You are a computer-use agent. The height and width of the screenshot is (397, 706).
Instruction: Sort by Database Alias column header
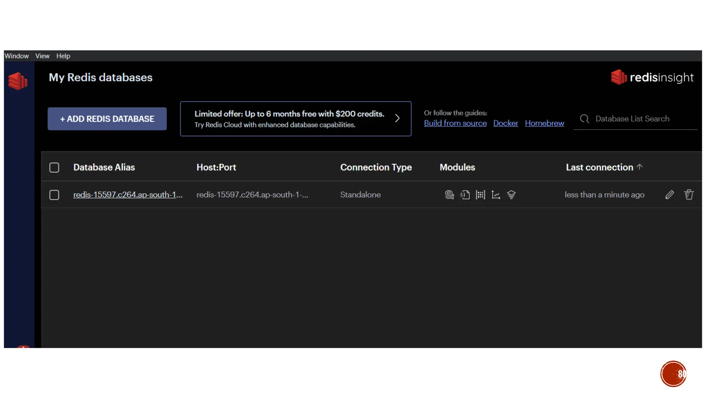click(x=104, y=167)
